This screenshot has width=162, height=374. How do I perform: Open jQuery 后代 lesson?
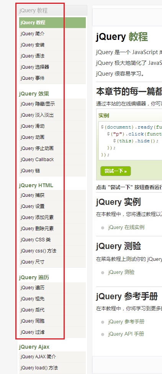click(52, 310)
